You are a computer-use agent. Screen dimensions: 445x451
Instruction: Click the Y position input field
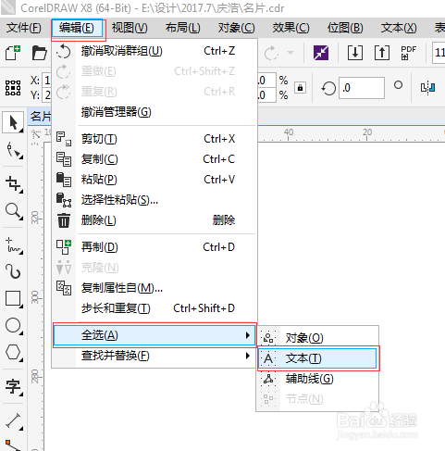click(47, 95)
